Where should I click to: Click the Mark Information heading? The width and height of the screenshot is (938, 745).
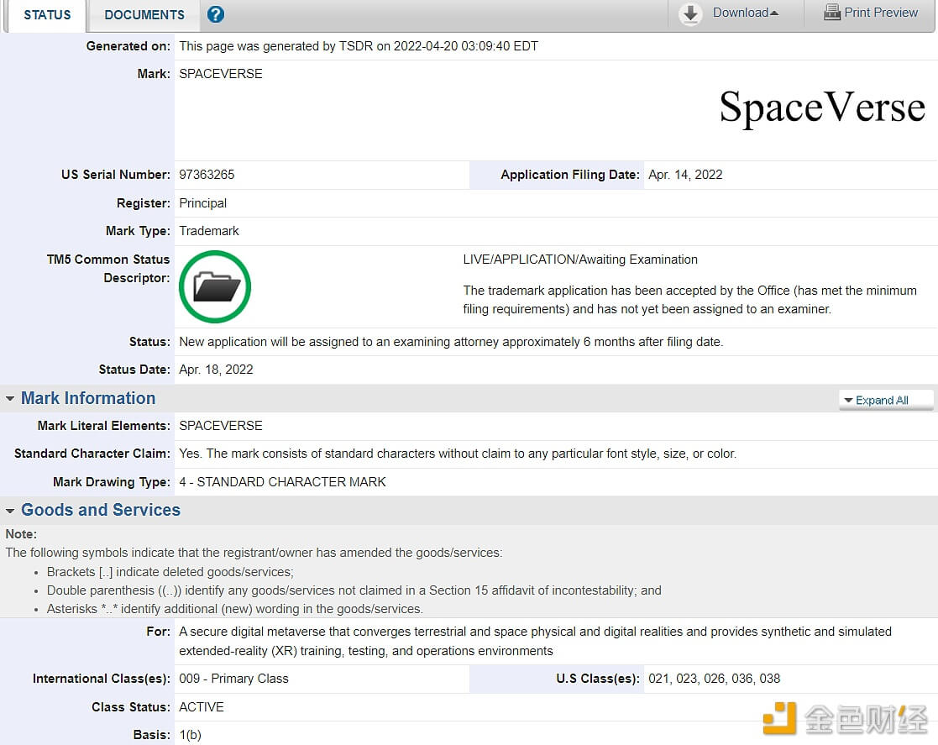click(x=88, y=398)
